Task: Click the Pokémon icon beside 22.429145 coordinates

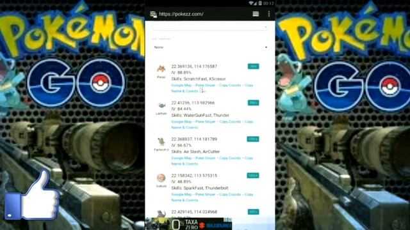Action: pyautogui.click(x=161, y=214)
